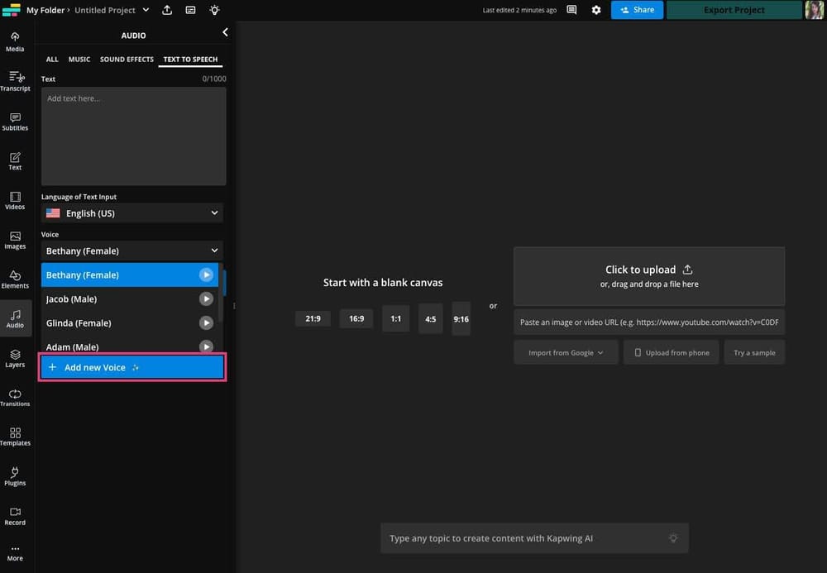Switch to the Sound Effects tab
Image resolution: width=827 pixels, height=573 pixels.
pyautogui.click(x=126, y=59)
